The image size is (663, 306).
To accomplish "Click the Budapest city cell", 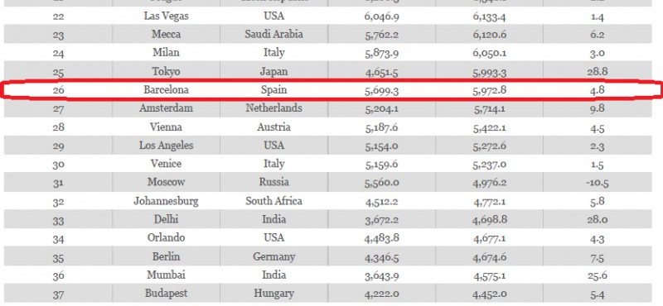I will point(166,294).
